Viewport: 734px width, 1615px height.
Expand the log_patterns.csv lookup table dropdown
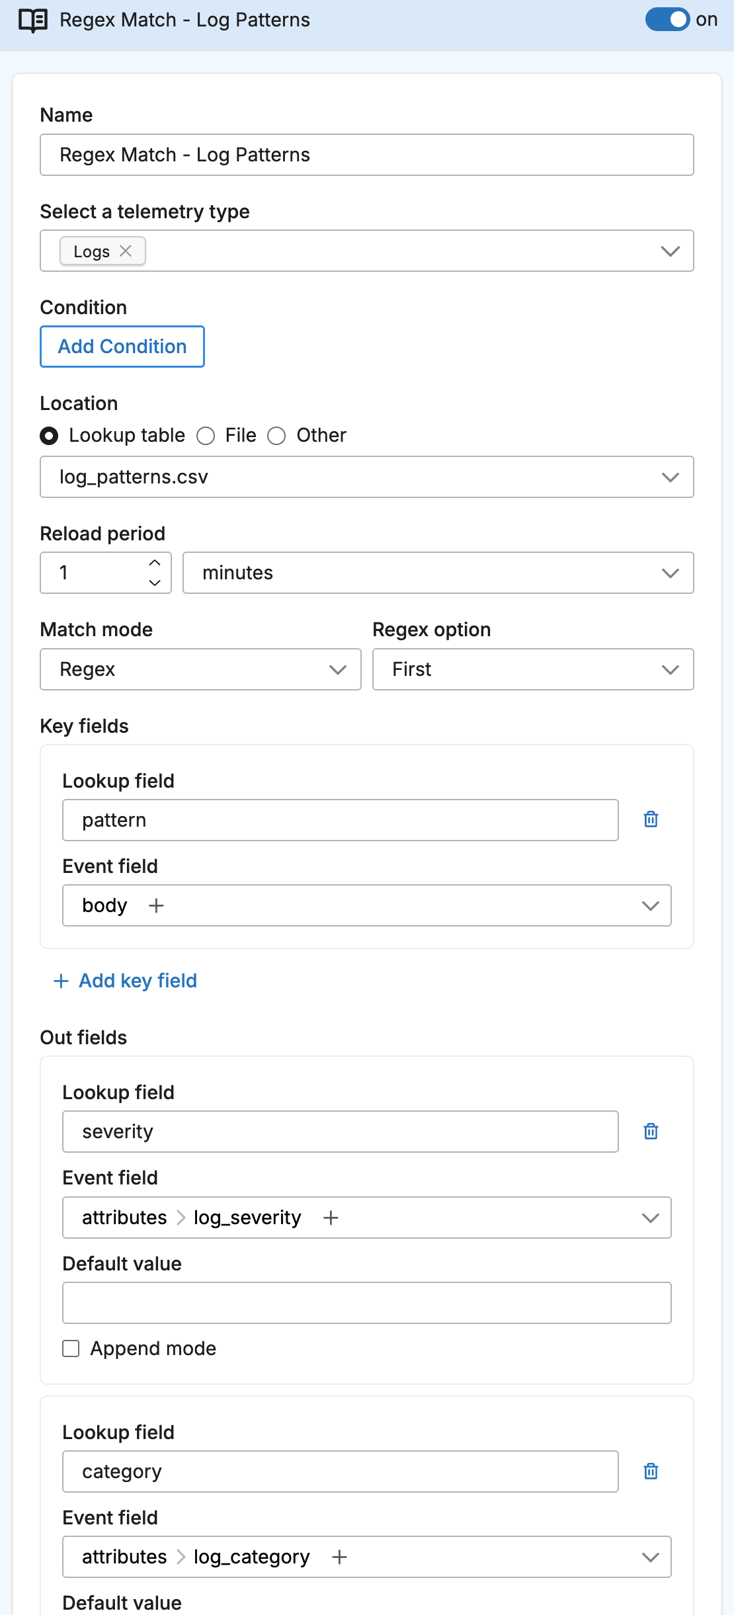[366, 477]
